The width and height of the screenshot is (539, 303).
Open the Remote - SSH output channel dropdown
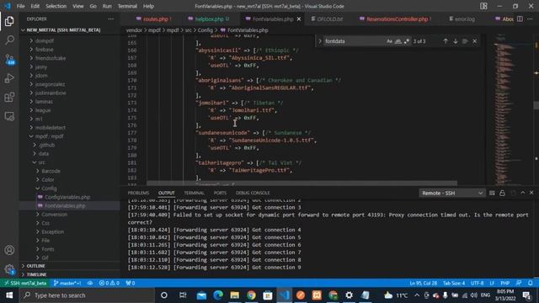pos(451,193)
